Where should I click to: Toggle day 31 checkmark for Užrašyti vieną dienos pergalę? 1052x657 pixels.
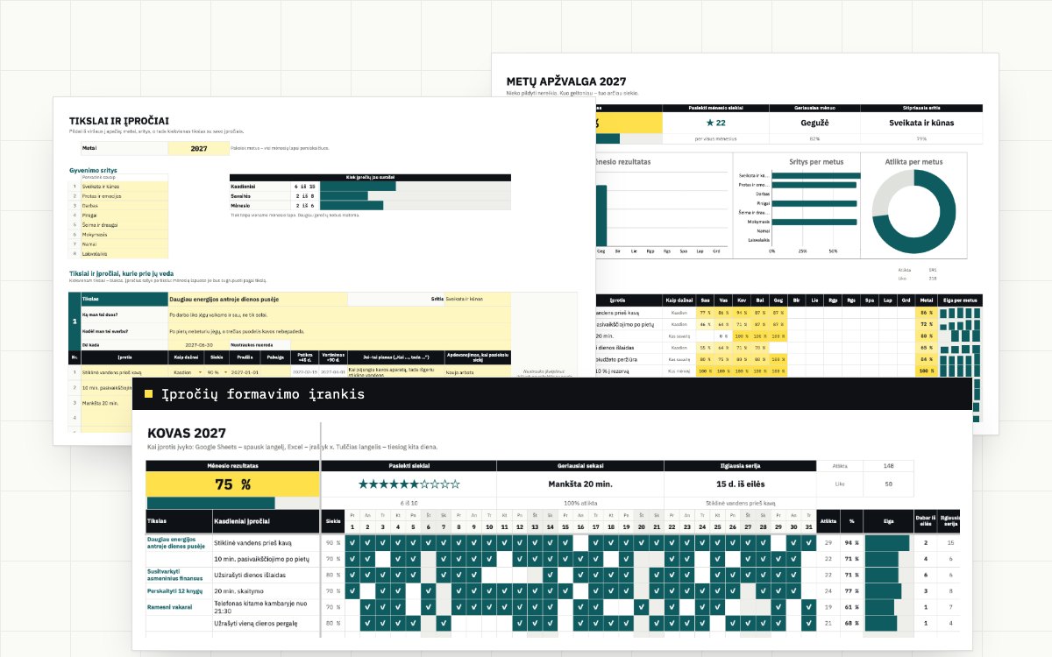tap(808, 623)
